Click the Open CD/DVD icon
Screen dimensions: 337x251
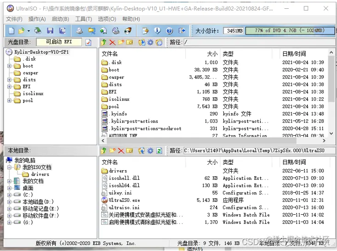[38, 31]
